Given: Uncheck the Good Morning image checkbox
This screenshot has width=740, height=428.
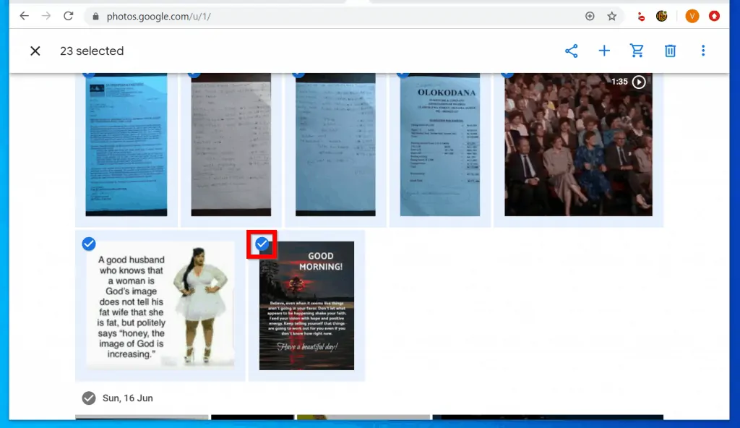Looking at the screenshot, I should [262, 244].
